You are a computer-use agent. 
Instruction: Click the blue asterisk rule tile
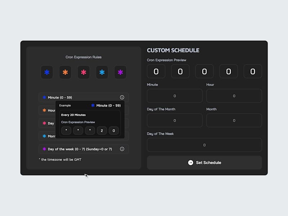coord(47,72)
